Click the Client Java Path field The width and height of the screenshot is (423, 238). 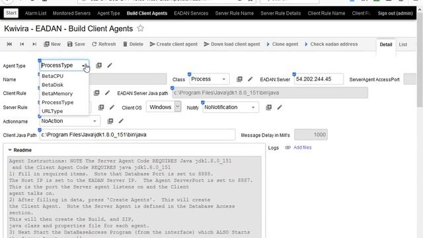[137, 135]
